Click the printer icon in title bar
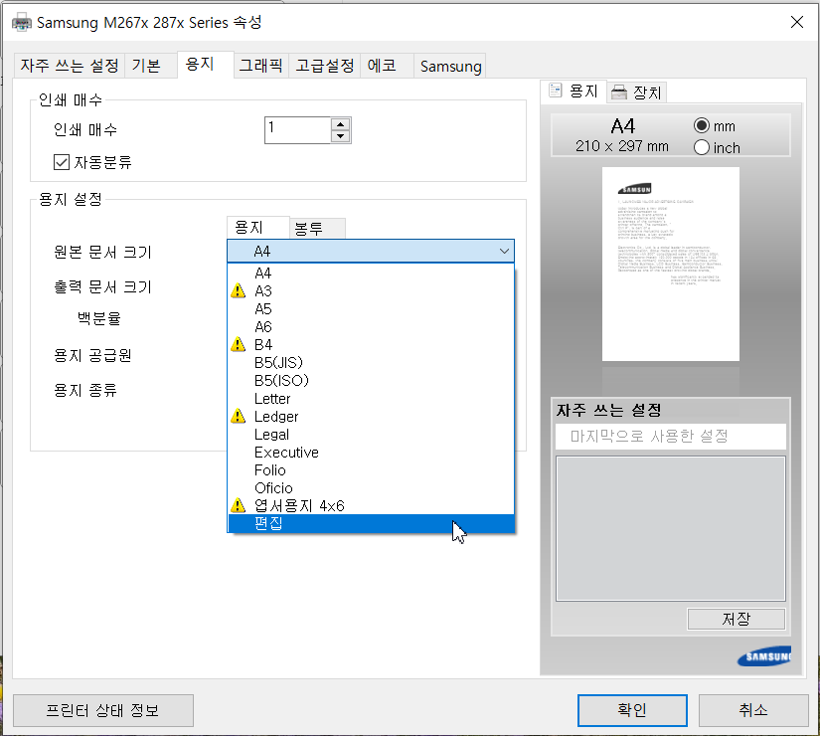 click(22, 23)
